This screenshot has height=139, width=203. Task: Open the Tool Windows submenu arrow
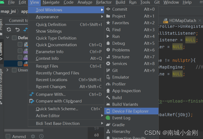pyautogui.click(x=102, y=10)
